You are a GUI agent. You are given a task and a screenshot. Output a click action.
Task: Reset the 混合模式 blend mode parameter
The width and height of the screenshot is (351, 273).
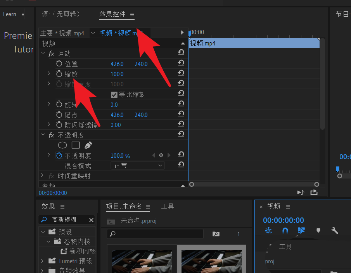[181, 165]
